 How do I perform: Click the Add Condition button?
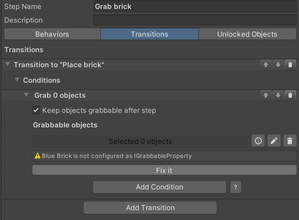159,187
